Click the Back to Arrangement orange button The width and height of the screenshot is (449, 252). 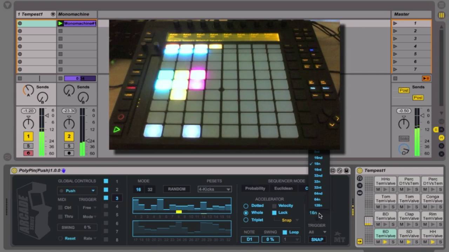click(426, 78)
